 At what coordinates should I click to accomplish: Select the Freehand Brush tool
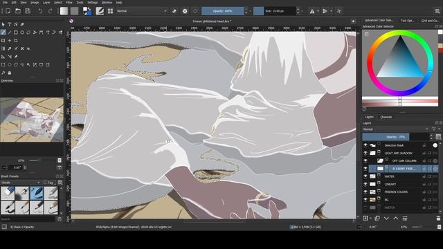(x=3, y=33)
